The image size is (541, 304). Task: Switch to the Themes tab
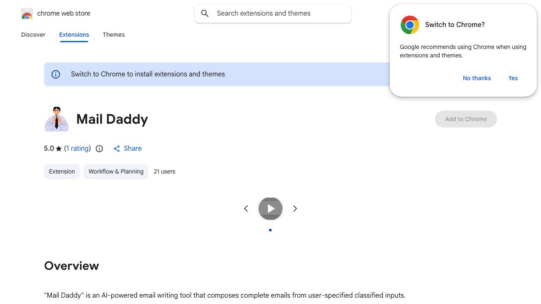[x=114, y=35]
